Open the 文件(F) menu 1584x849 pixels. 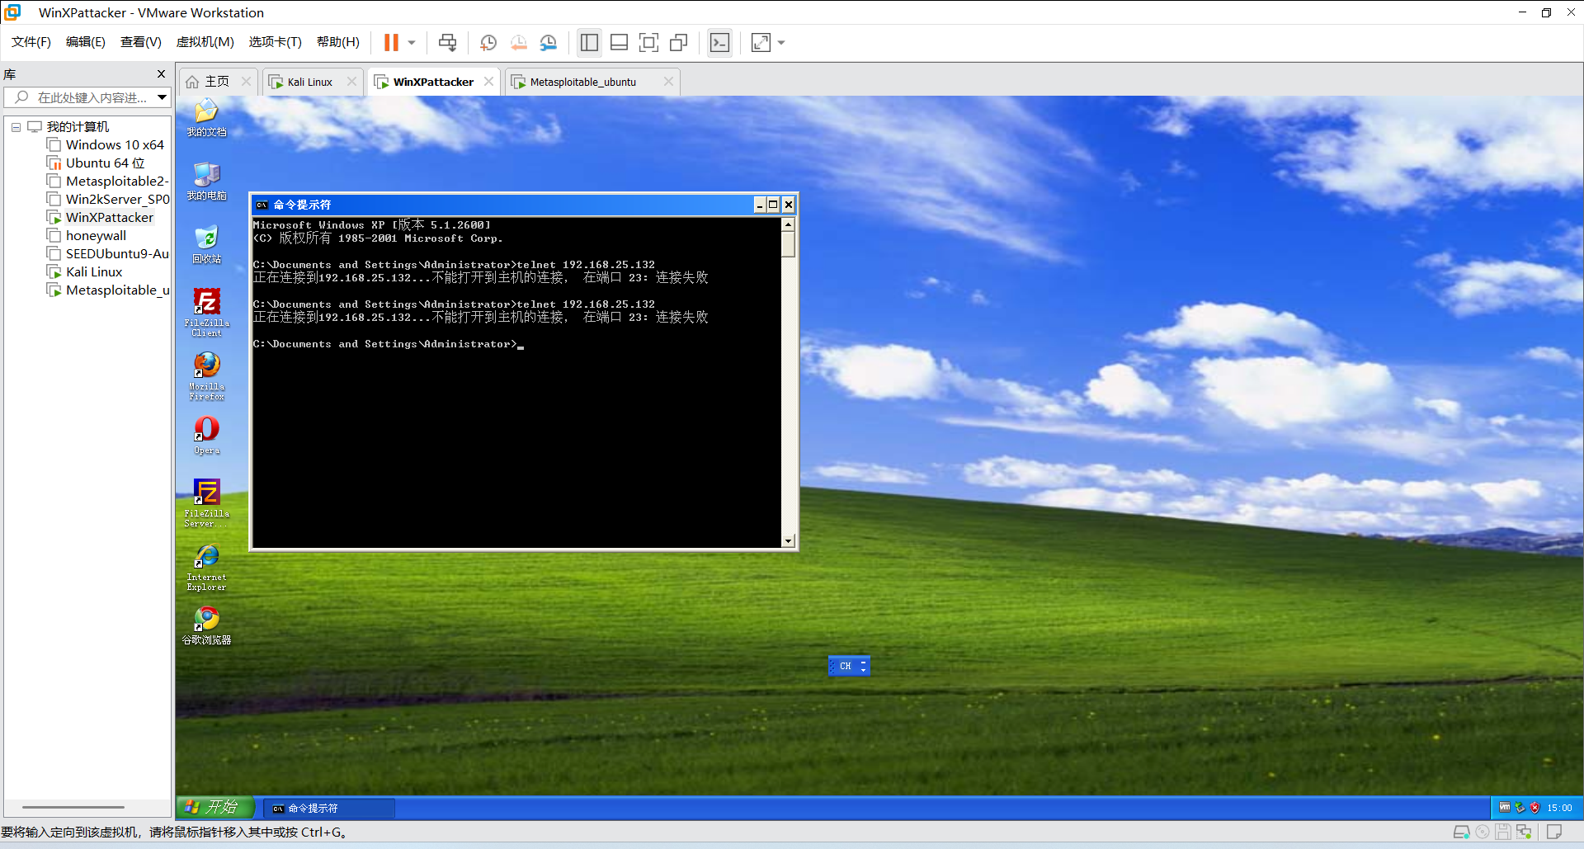(31, 42)
